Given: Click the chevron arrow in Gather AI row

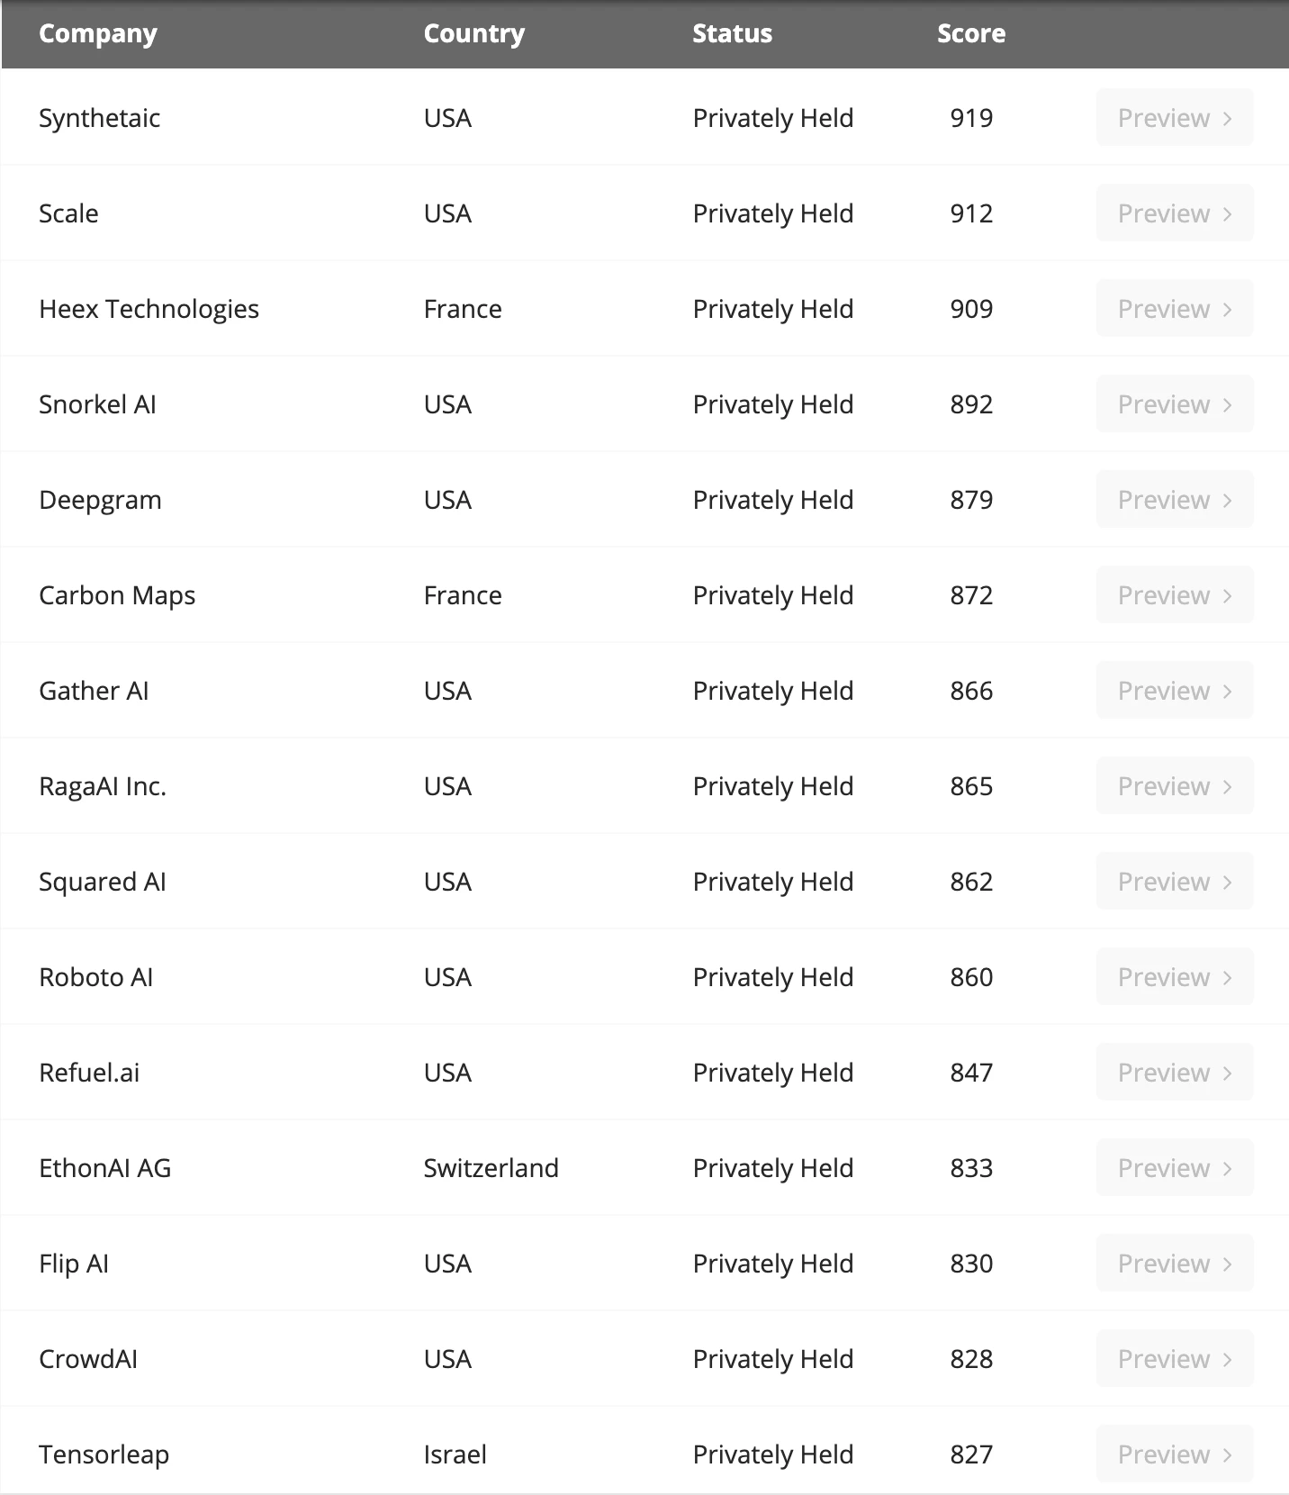Looking at the screenshot, I should (1227, 691).
